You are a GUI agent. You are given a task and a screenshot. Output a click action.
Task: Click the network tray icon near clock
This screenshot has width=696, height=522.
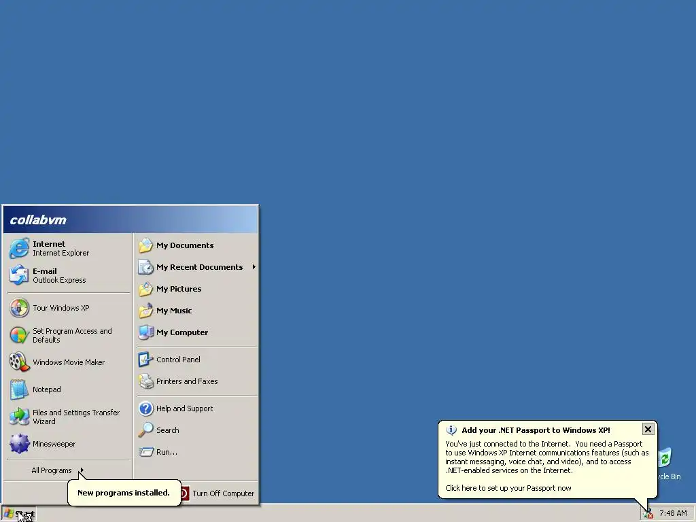pos(648,514)
